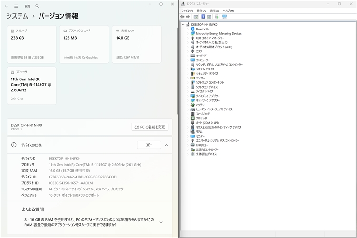Viewport: 357px width, 238px height.
Task: Expand the ネットワーク アダプター category
Action: tap(188, 100)
